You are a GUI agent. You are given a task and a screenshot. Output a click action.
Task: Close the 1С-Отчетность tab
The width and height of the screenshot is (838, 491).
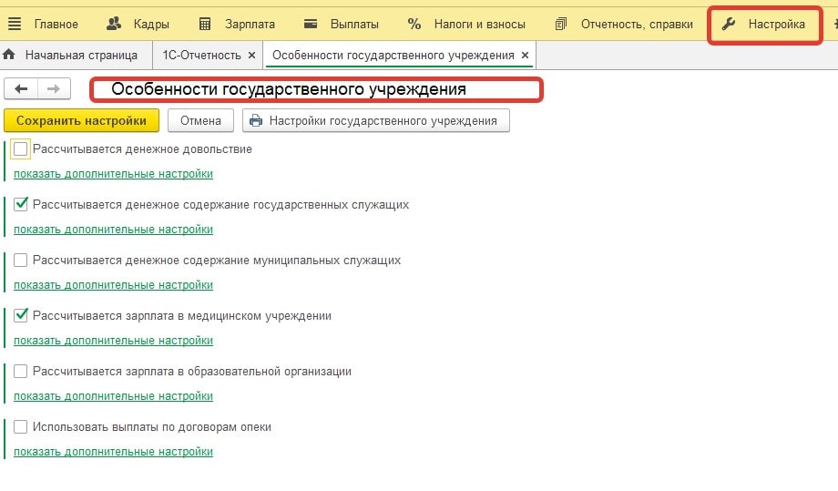click(x=250, y=56)
